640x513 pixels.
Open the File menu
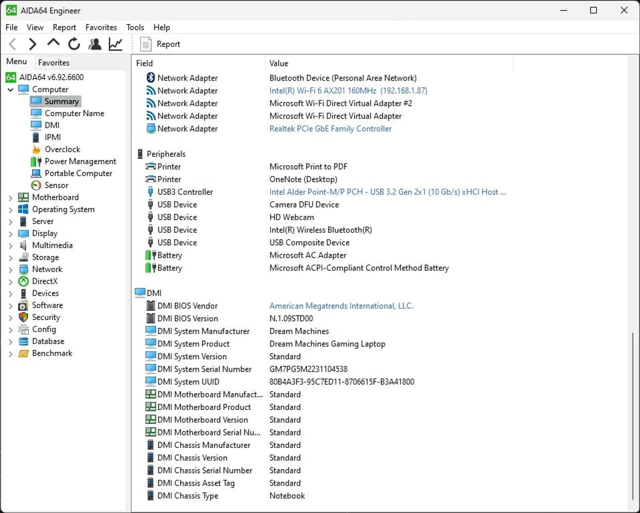pyautogui.click(x=12, y=27)
